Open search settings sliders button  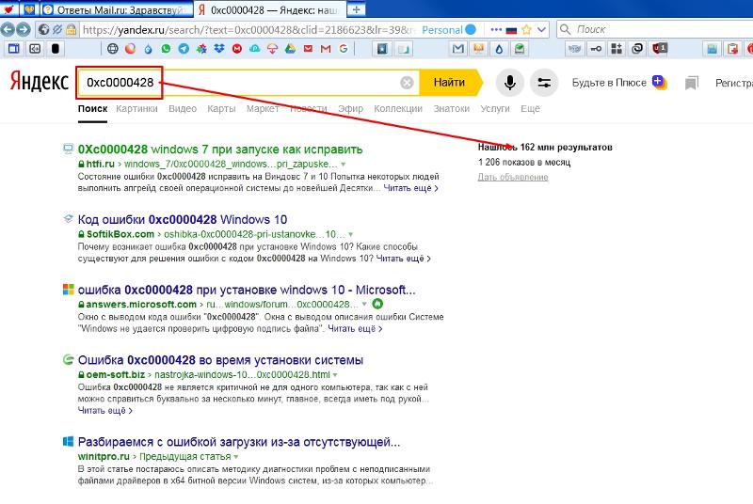click(x=544, y=83)
